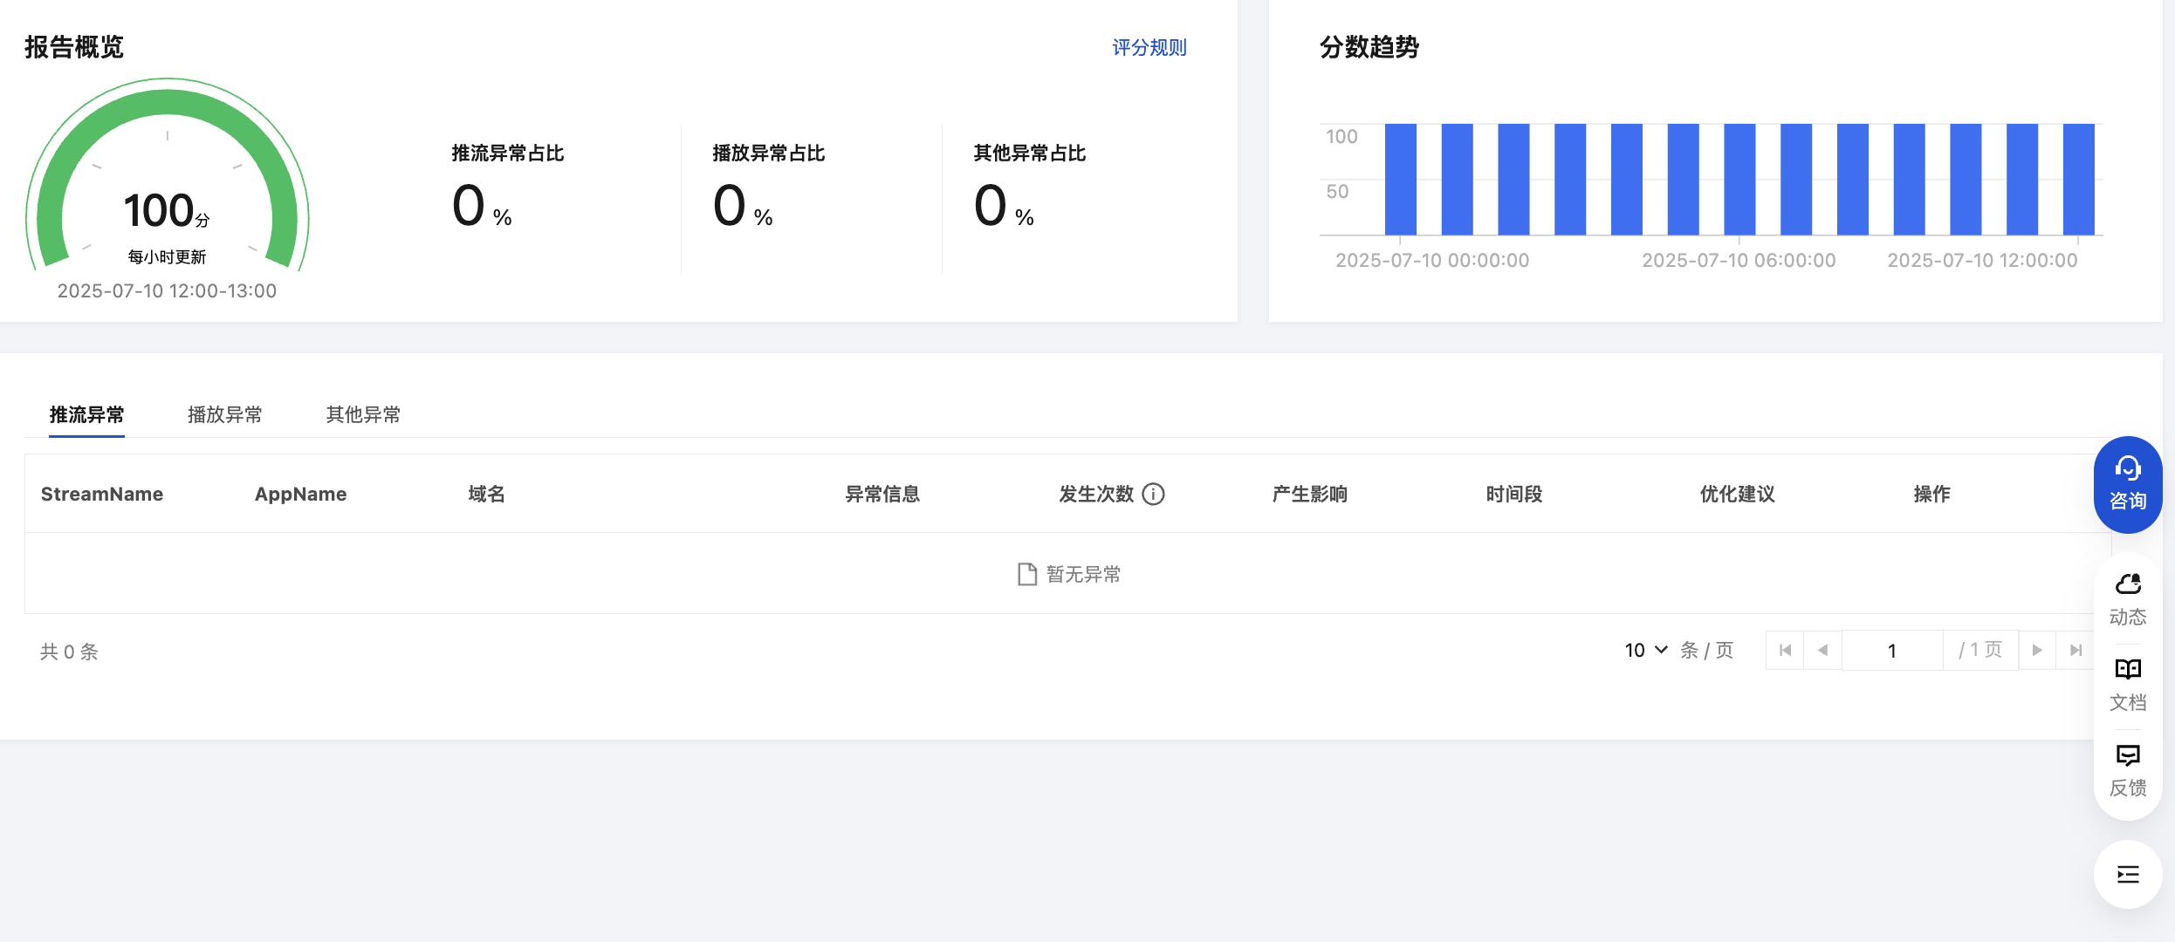2175x942 pixels.
Task: Open the 咨询 customer support button
Action: [x=2127, y=484]
